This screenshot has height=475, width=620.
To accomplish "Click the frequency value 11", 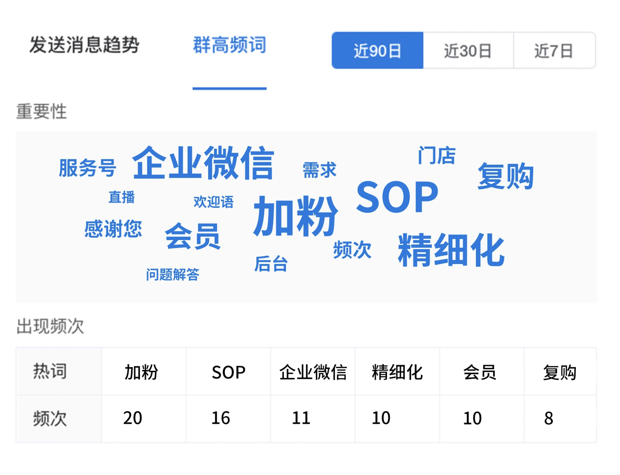I will click(301, 418).
